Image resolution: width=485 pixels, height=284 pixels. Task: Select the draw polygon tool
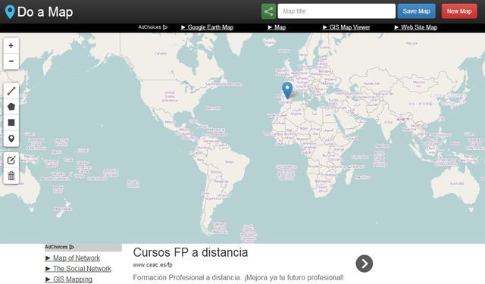pos(11,107)
